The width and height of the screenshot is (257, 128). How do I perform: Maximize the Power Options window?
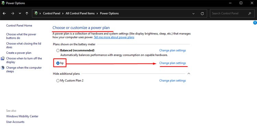coord(241,3)
